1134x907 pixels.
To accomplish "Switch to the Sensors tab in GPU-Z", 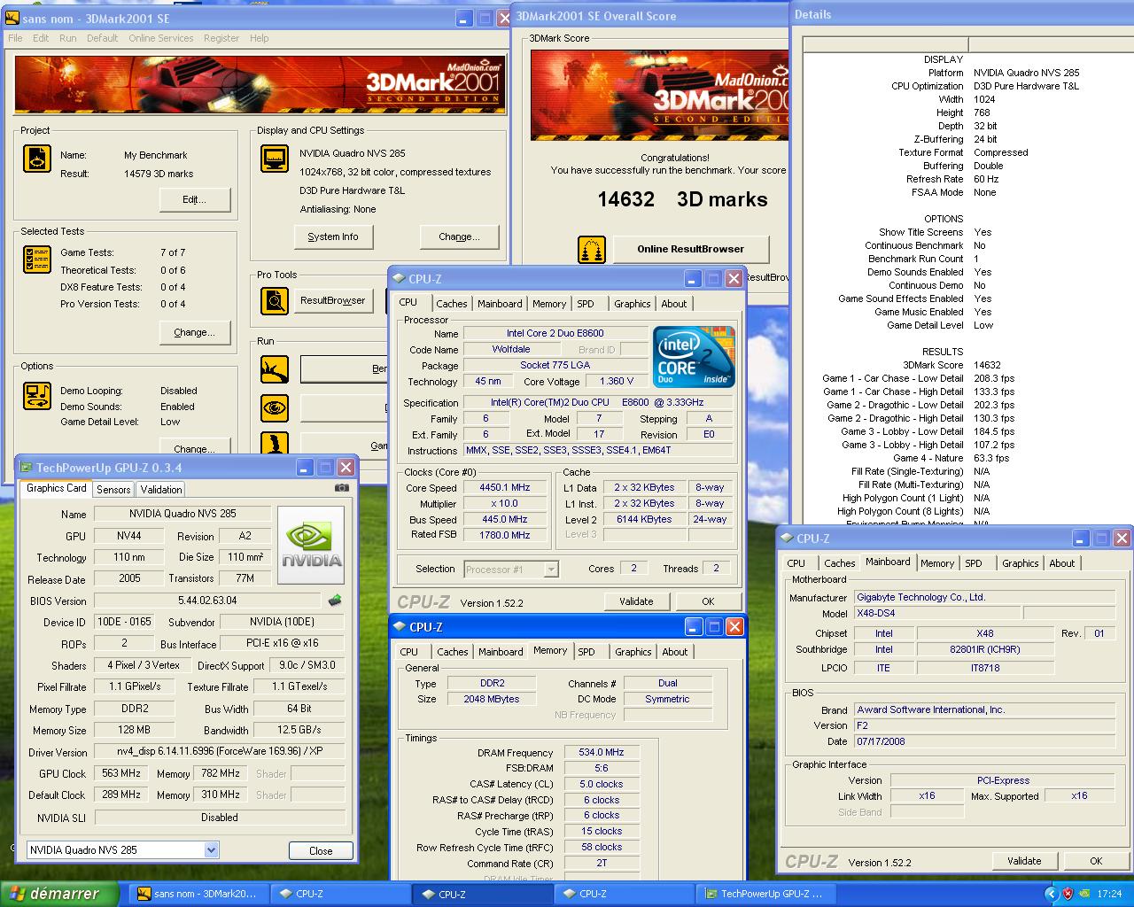I will coord(113,489).
